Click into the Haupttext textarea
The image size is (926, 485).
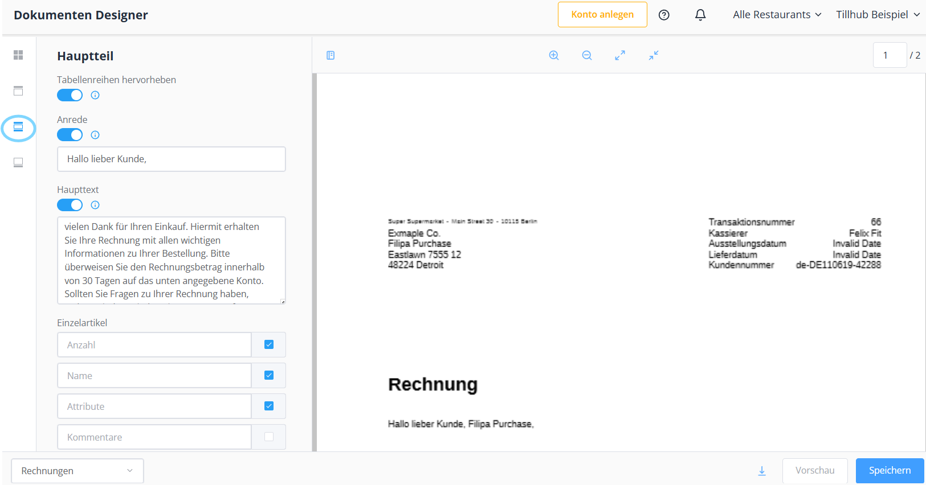[172, 260]
